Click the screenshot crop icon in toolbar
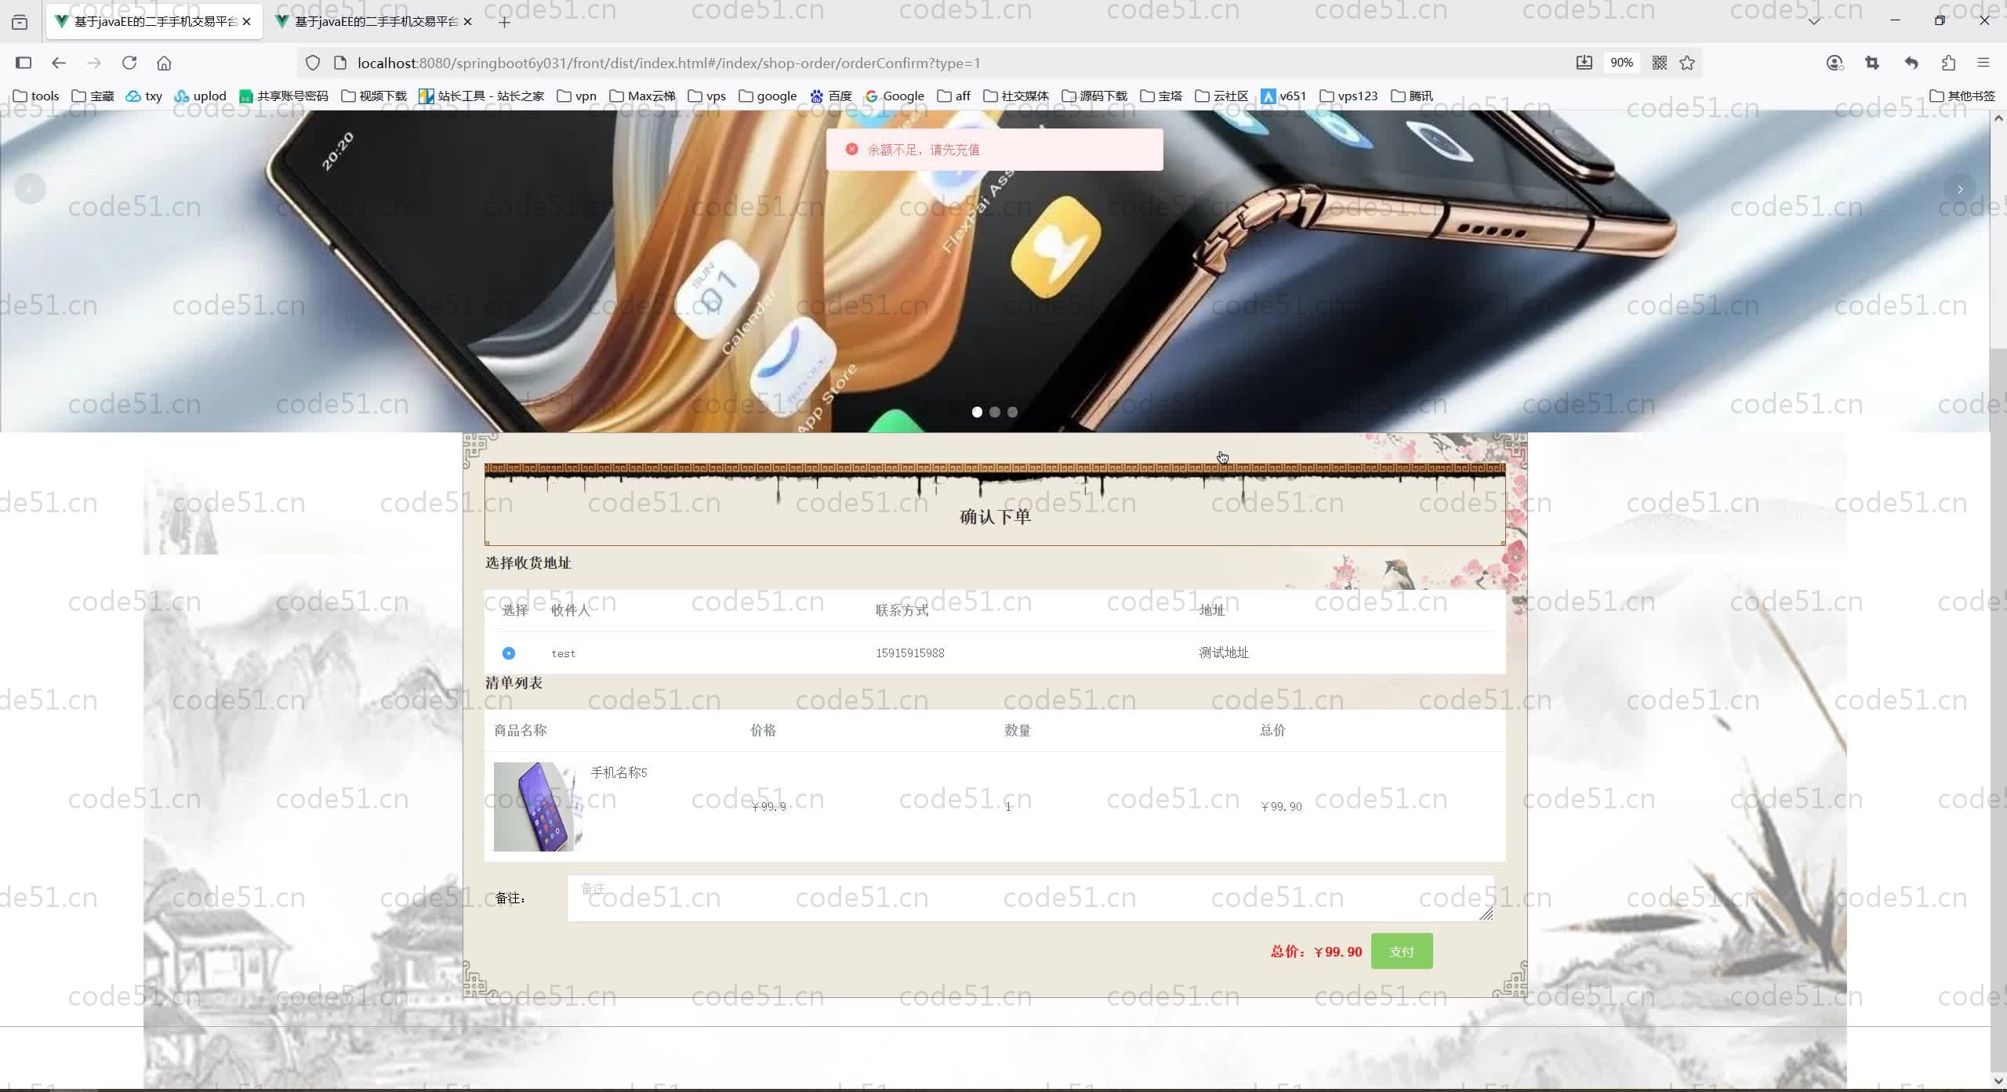Image resolution: width=2007 pixels, height=1092 pixels. pyautogui.click(x=1872, y=63)
